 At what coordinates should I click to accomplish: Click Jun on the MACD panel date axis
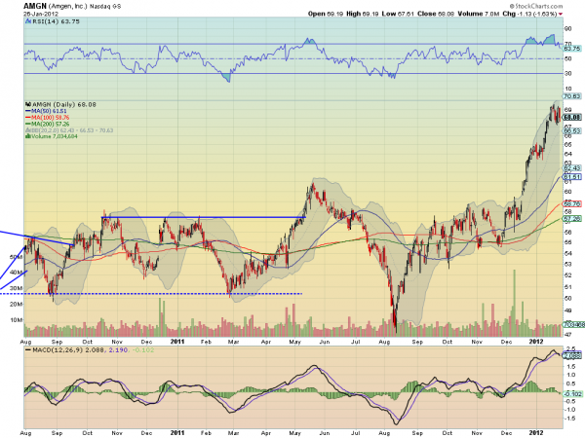[x=325, y=433]
